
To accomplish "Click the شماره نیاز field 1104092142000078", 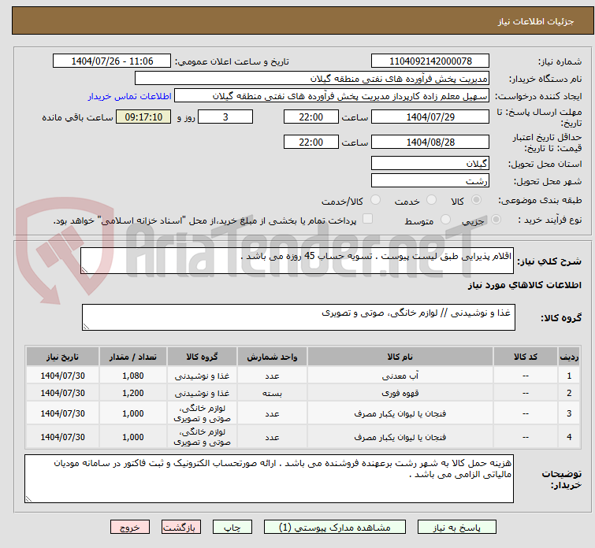I will (x=430, y=61).
